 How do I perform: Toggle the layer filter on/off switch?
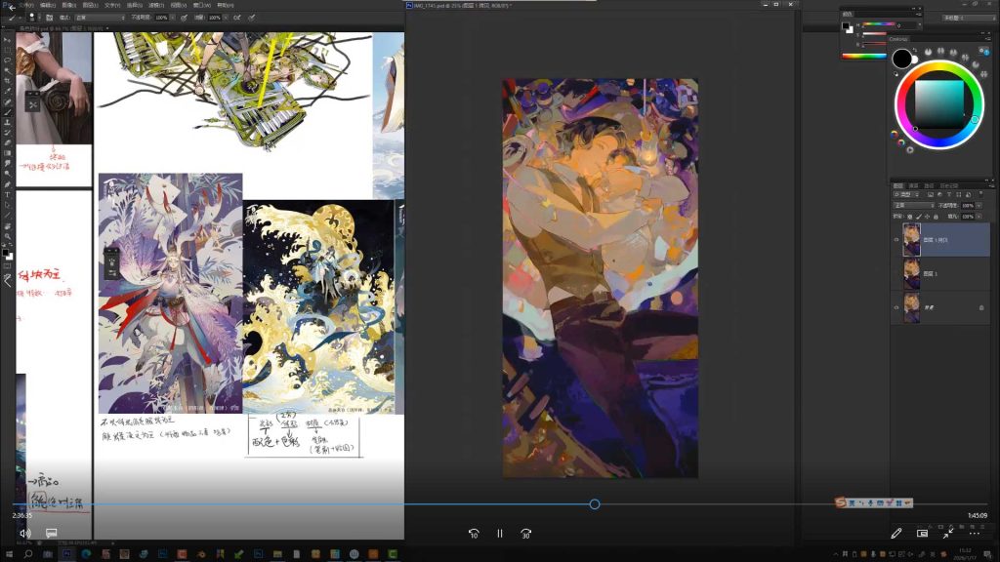tap(980, 194)
